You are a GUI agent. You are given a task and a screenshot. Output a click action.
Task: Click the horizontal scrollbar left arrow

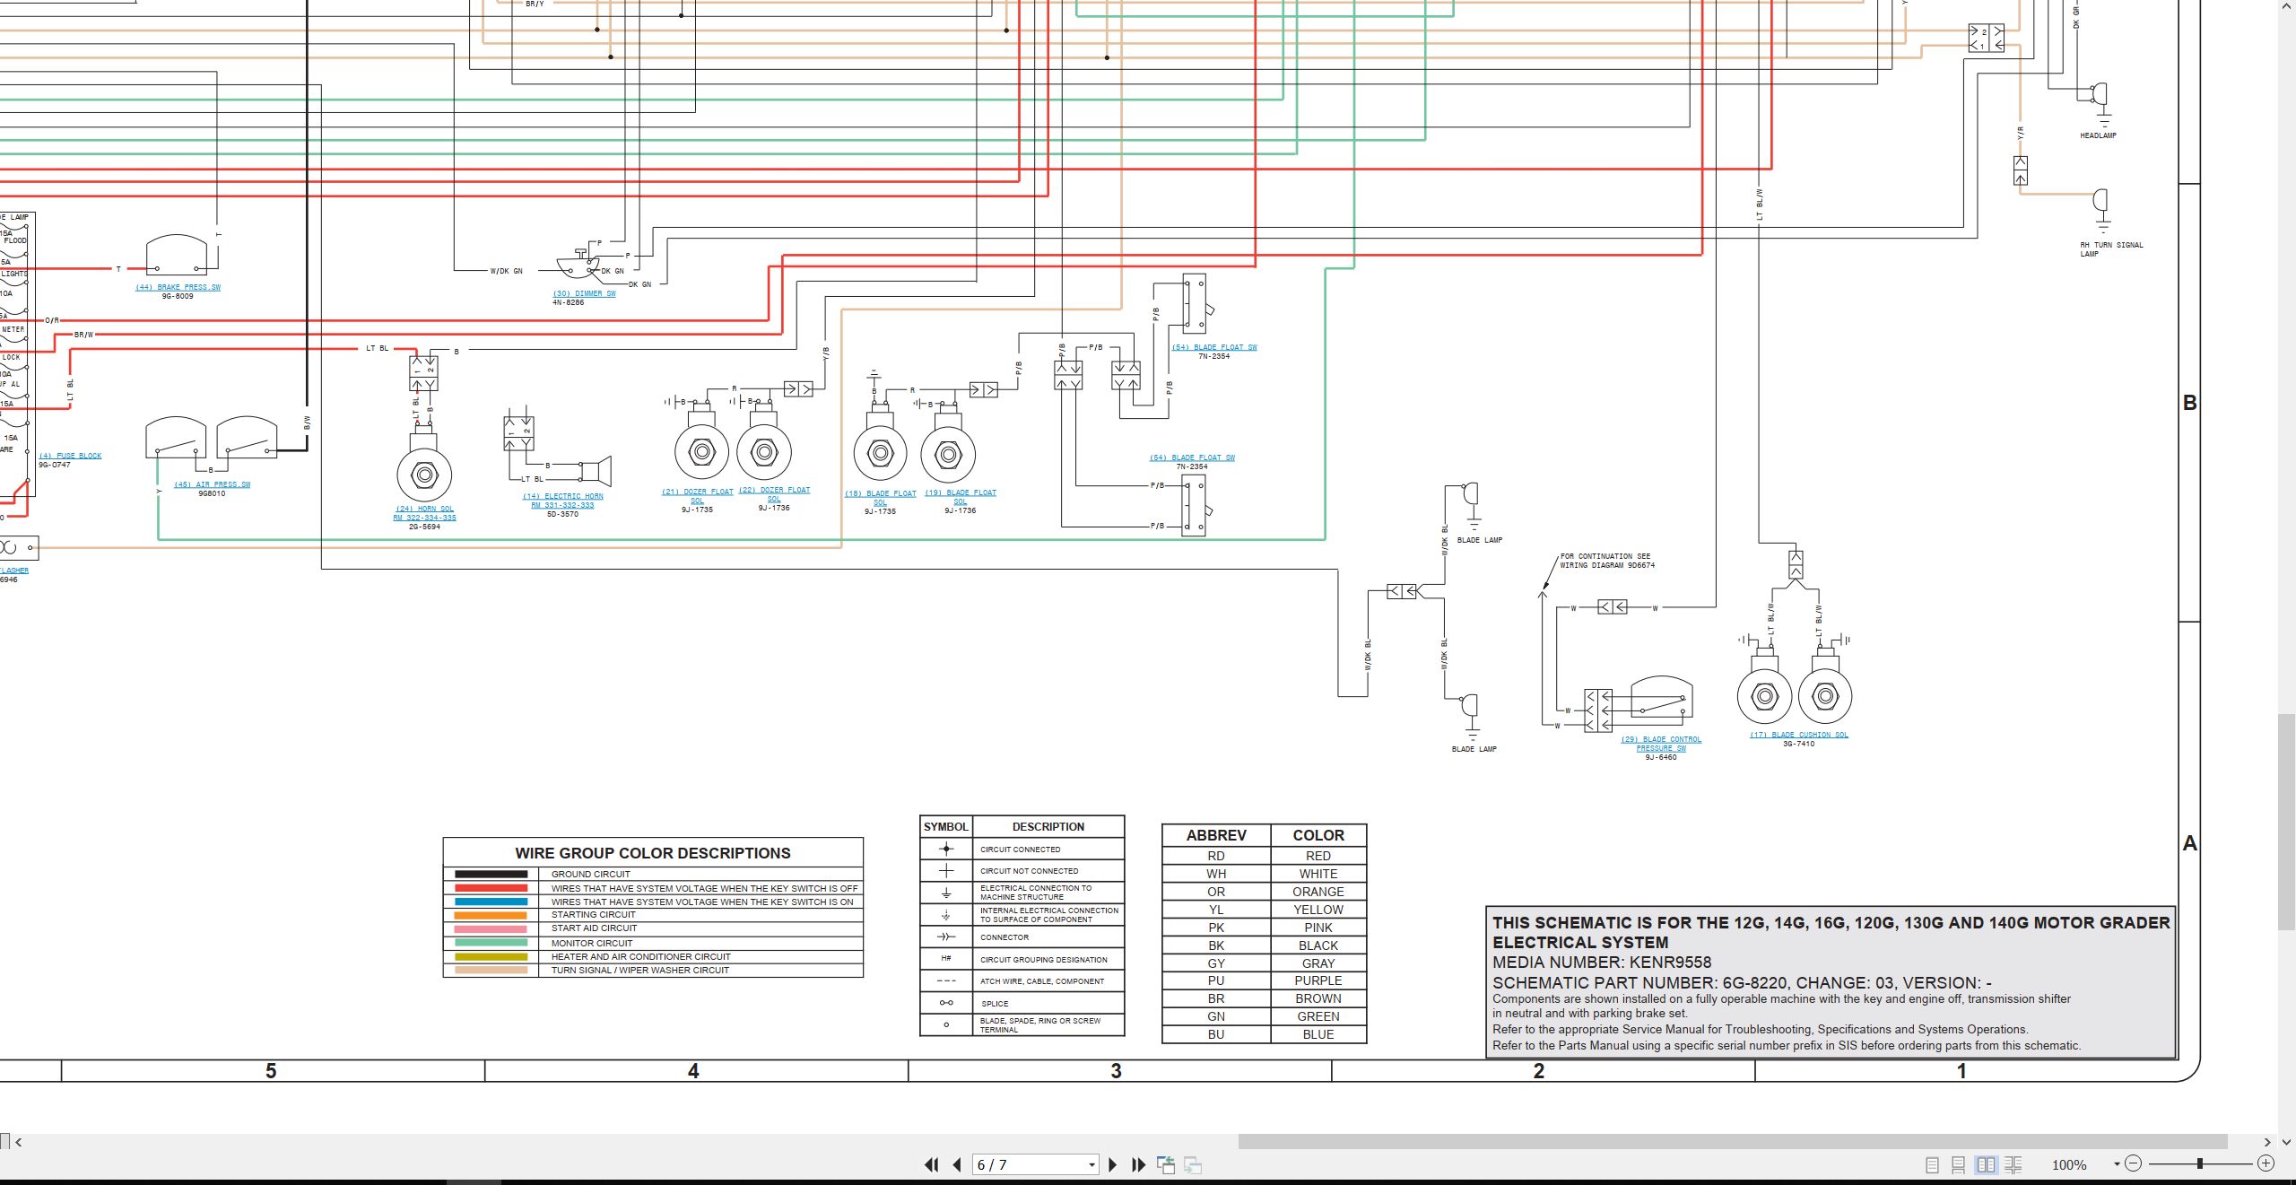[x=19, y=1142]
